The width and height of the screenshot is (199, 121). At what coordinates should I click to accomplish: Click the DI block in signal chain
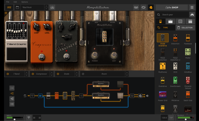(40, 96)
